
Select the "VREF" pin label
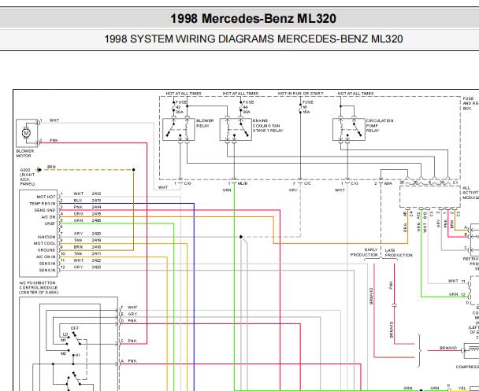click(x=50, y=223)
